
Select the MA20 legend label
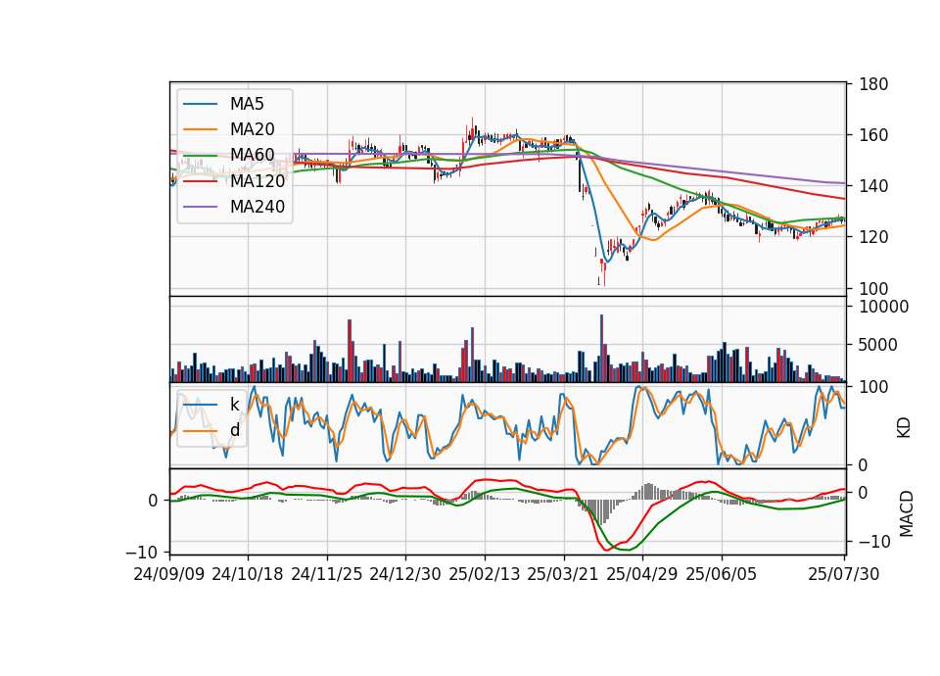252,129
